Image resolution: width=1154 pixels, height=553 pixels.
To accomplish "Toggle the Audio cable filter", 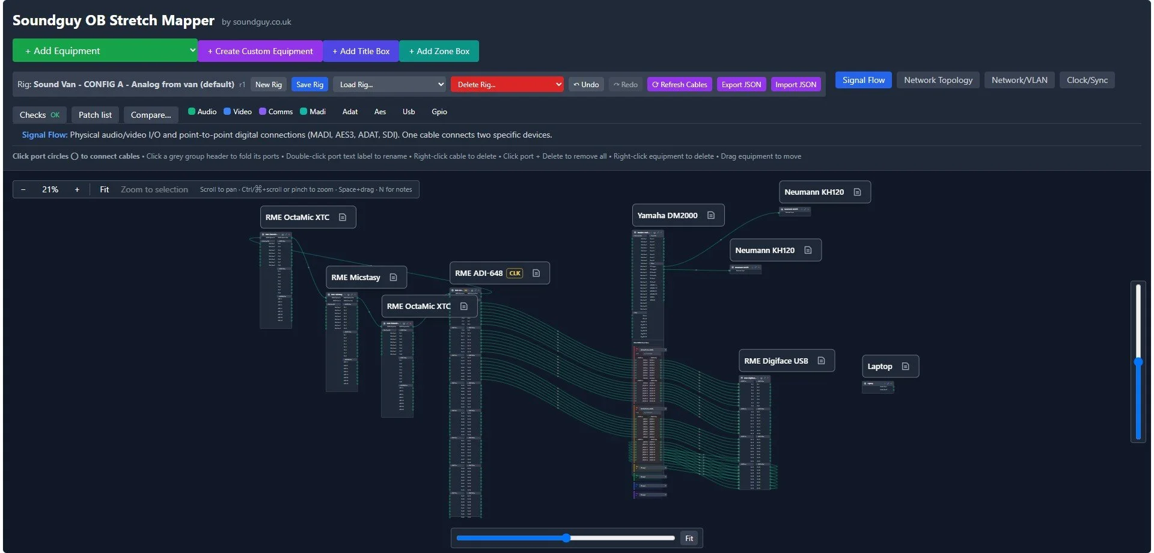I will 203,111.
